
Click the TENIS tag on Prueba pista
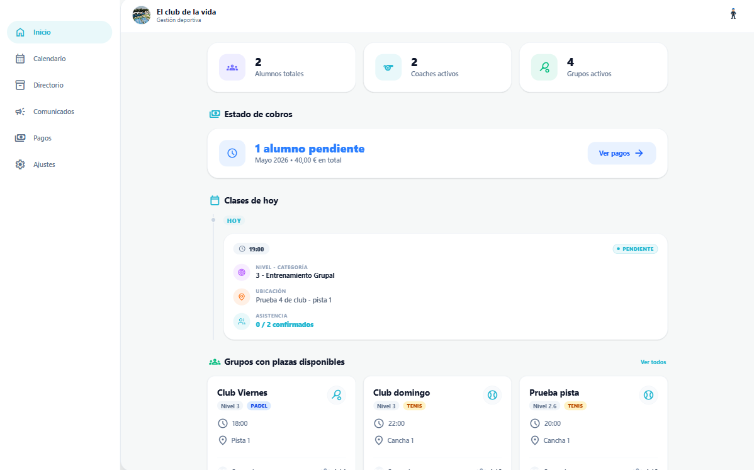click(575, 406)
